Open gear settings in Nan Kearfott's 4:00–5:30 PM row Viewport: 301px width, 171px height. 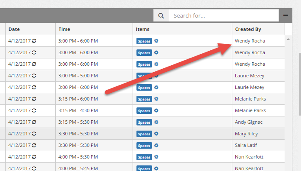point(156,157)
